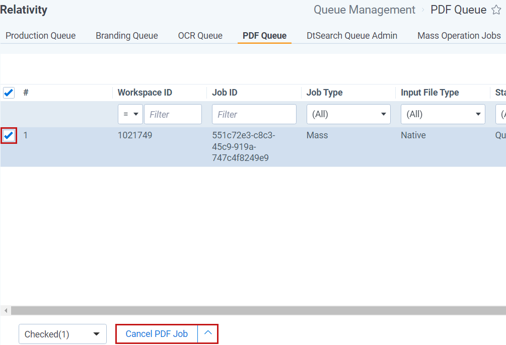Open the Job Type filter dropdown
506x345 pixels.
coord(348,114)
